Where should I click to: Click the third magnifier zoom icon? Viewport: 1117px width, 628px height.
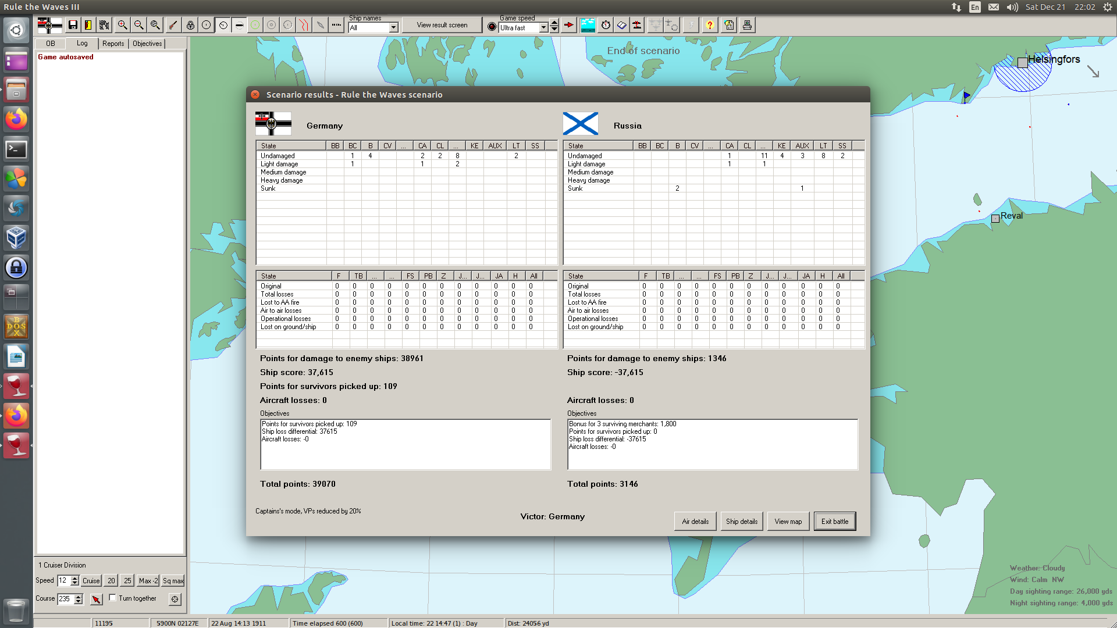(x=155, y=25)
